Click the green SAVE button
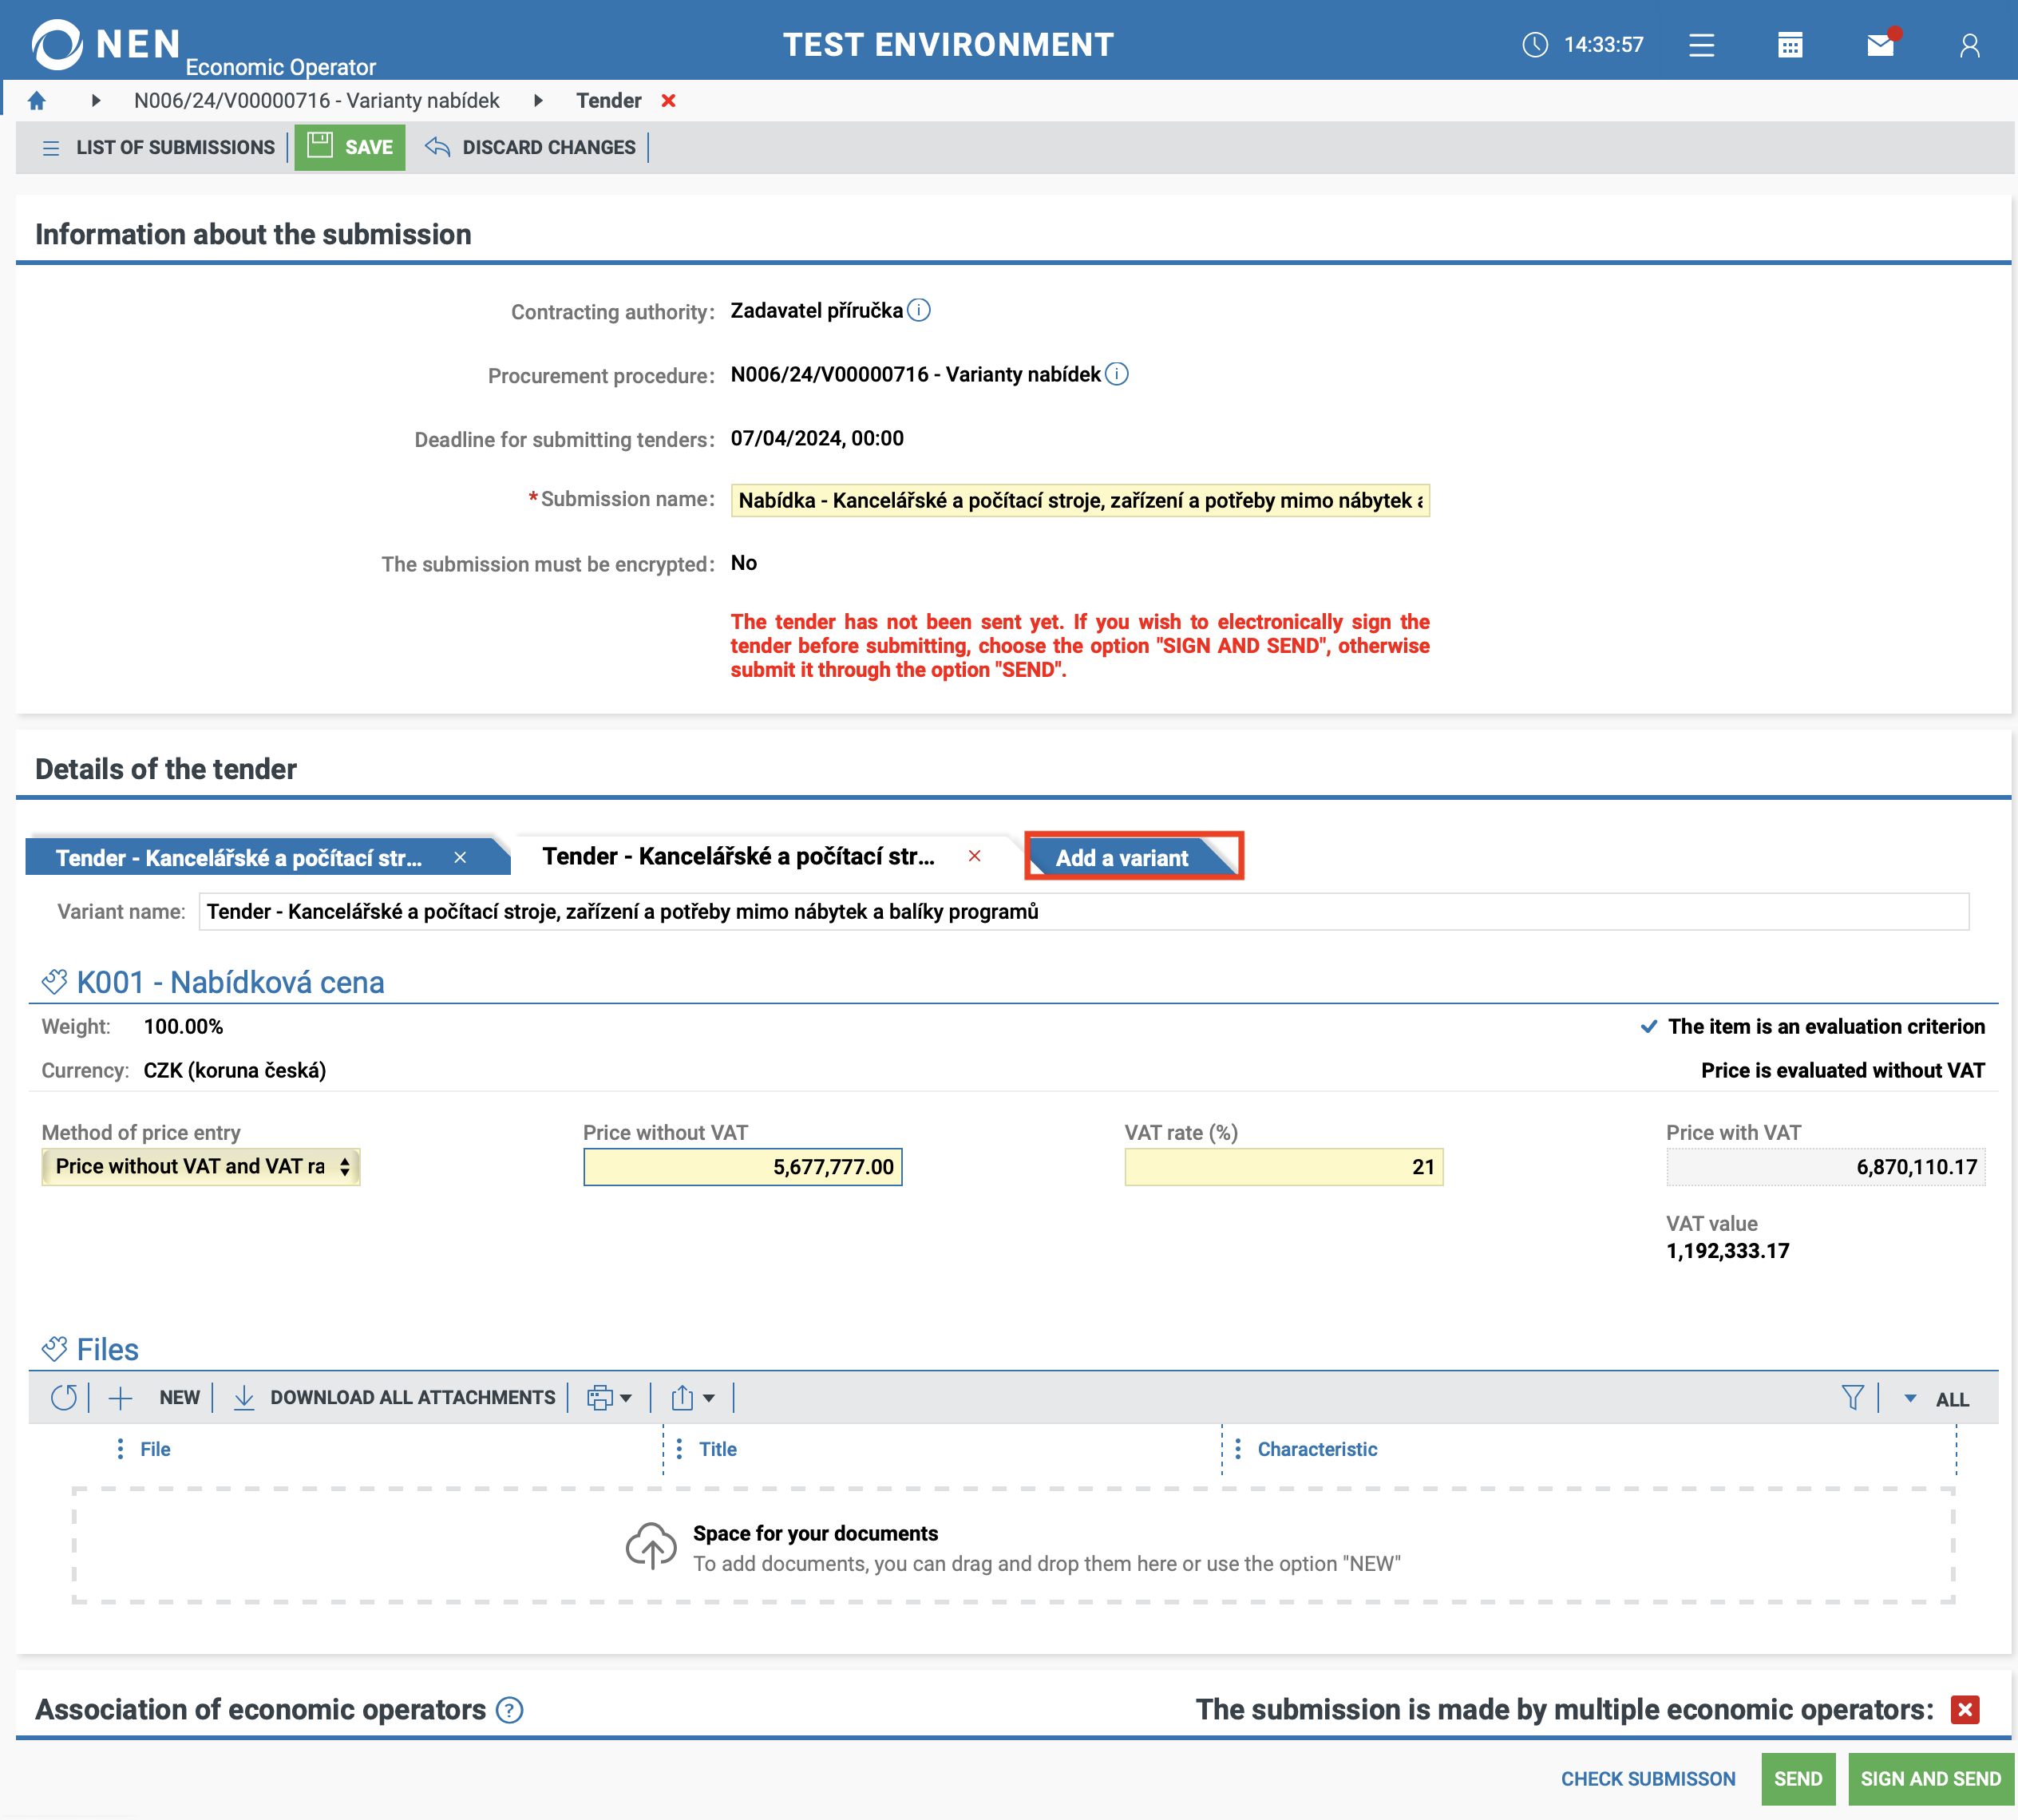 [x=350, y=148]
